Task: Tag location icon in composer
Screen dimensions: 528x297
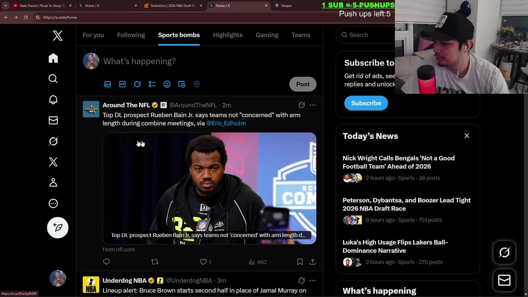Action: (x=197, y=84)
